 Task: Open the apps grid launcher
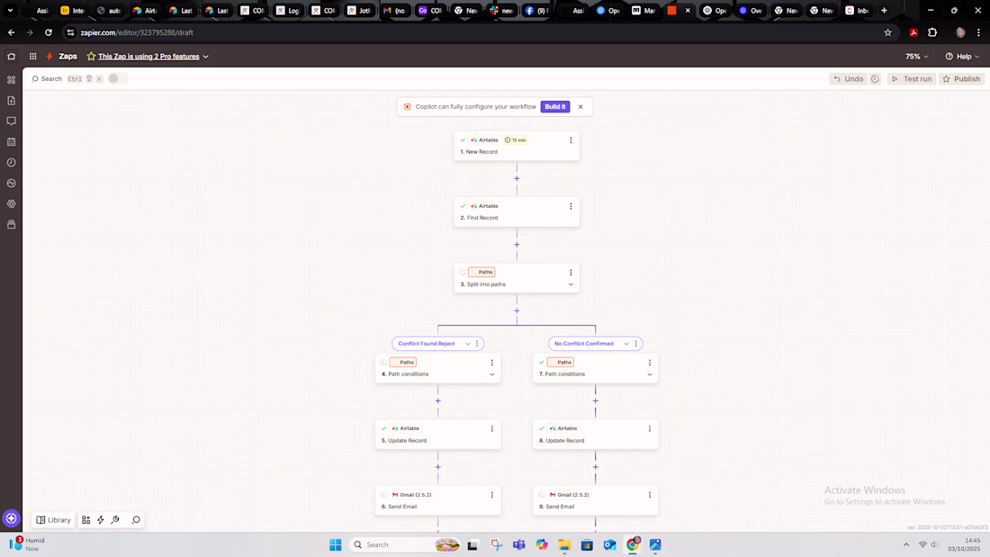(x=32, y=56)
